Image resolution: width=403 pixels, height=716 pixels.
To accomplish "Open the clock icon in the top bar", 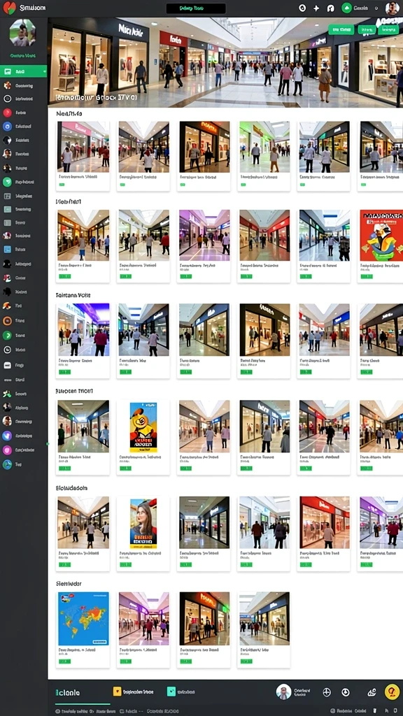I will (x=302, y=8).
